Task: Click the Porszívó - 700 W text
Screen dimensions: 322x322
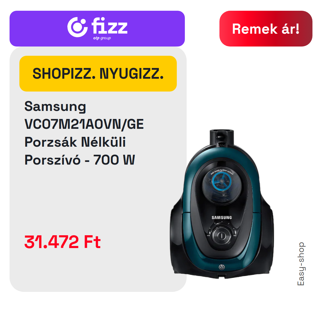Action: [80, 160]
